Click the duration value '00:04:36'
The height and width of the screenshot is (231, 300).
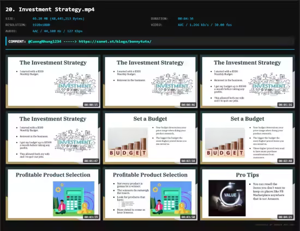(x=185, y=19)
